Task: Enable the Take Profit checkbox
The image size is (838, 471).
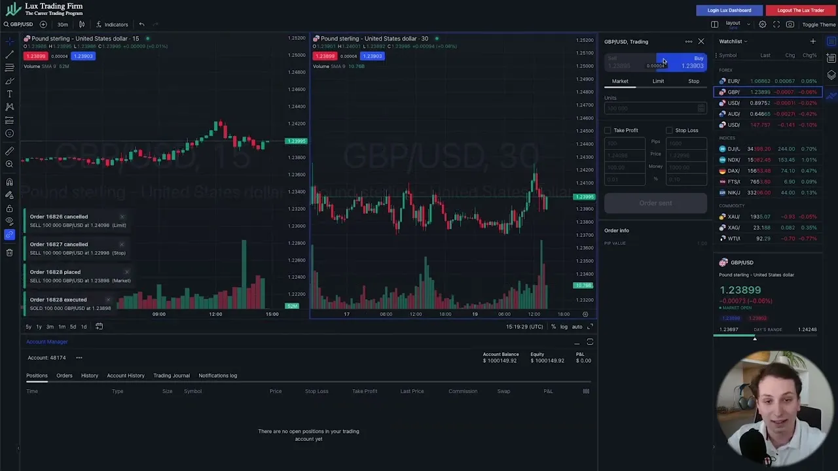Action: pos(608,130)
